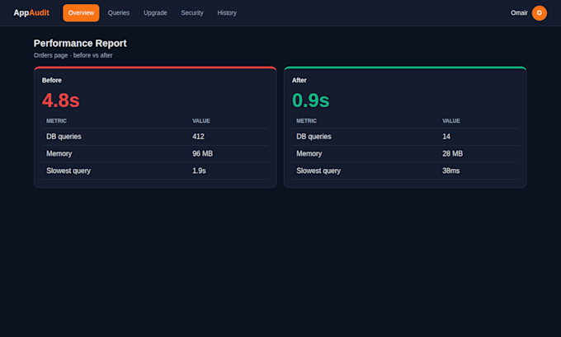This screenshot has height=337, width=561.
Task: Select the 4.8s load time
Action: click(x=60, y=100)
